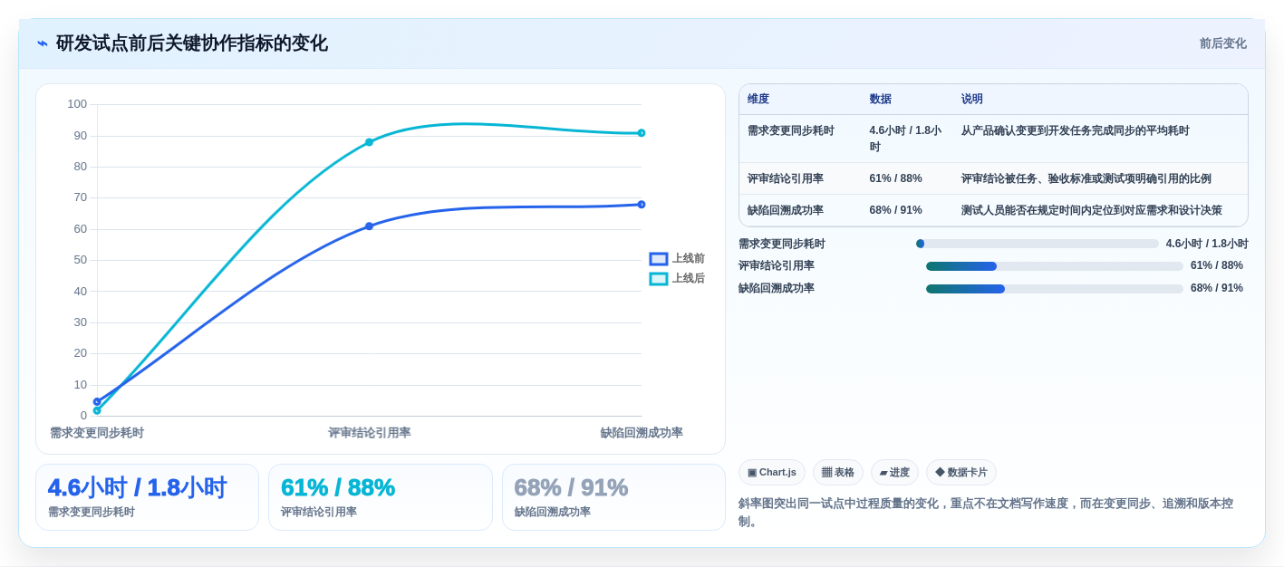Click the table cell 61% / 88%
This screenshot has width=1284, height=567.
(x=907, y=179)
